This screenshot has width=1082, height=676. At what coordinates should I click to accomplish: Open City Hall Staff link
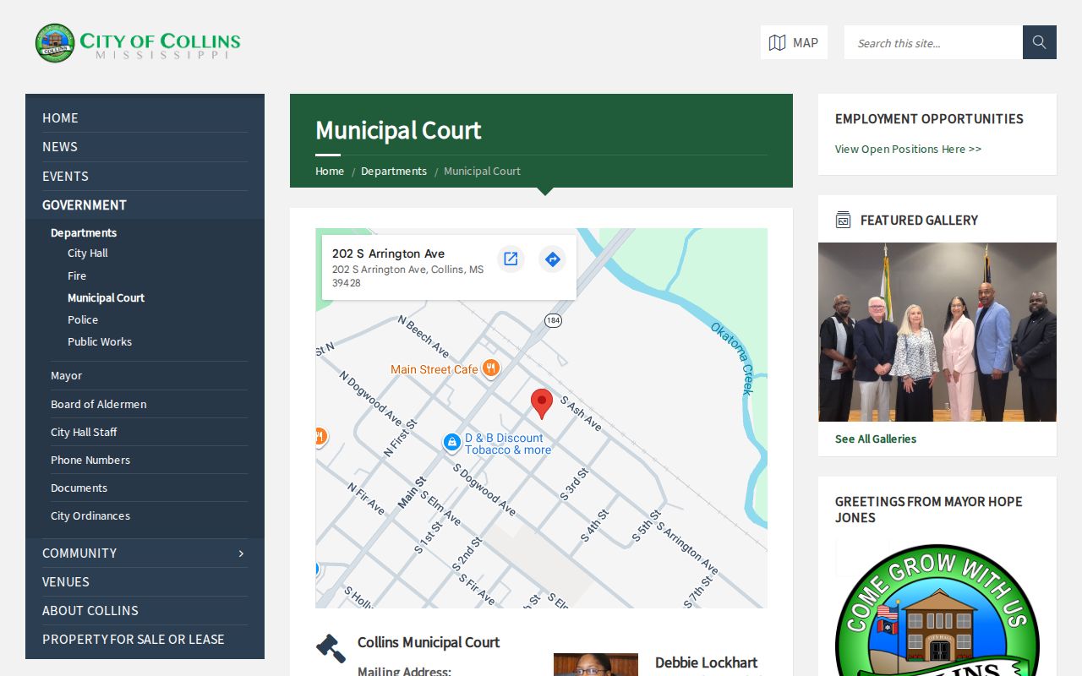pyautogui.click(x=84, y=432)
